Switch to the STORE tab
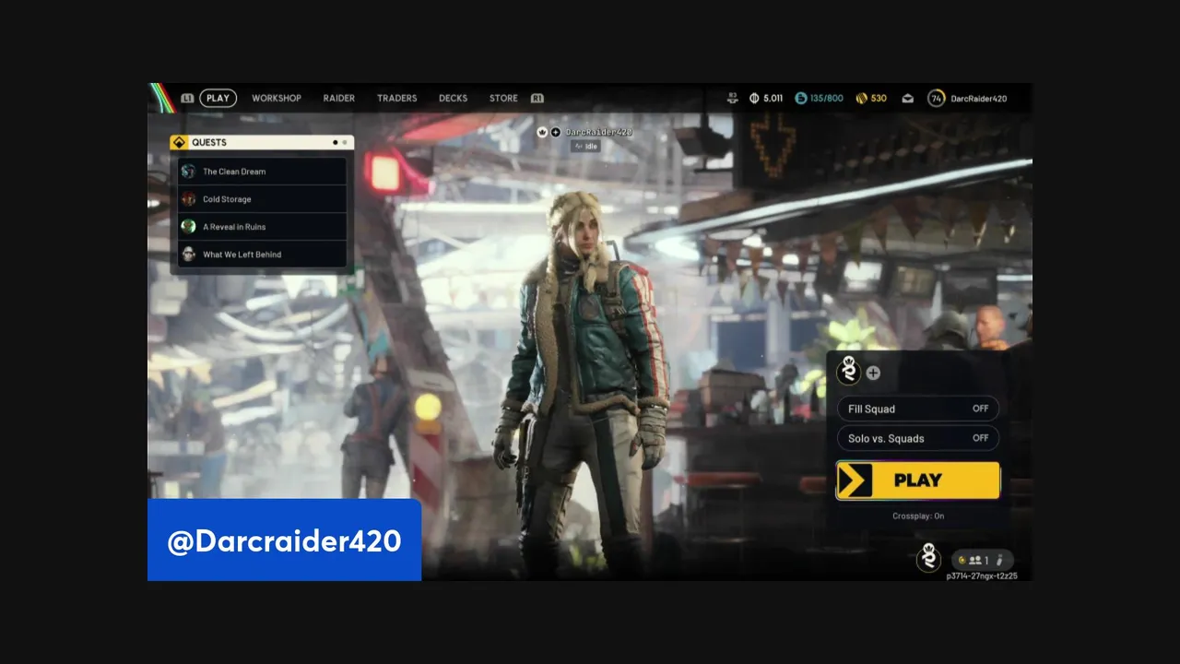Screen dimensions: 1180x664 (x=503, y=98)
